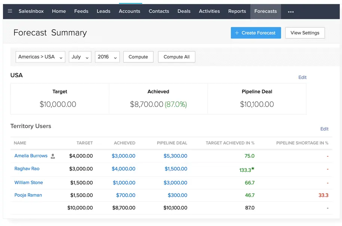Navigate to the Feeds tab
The width and height of the screenshot is (342, 226).
[x=81, y=11]
